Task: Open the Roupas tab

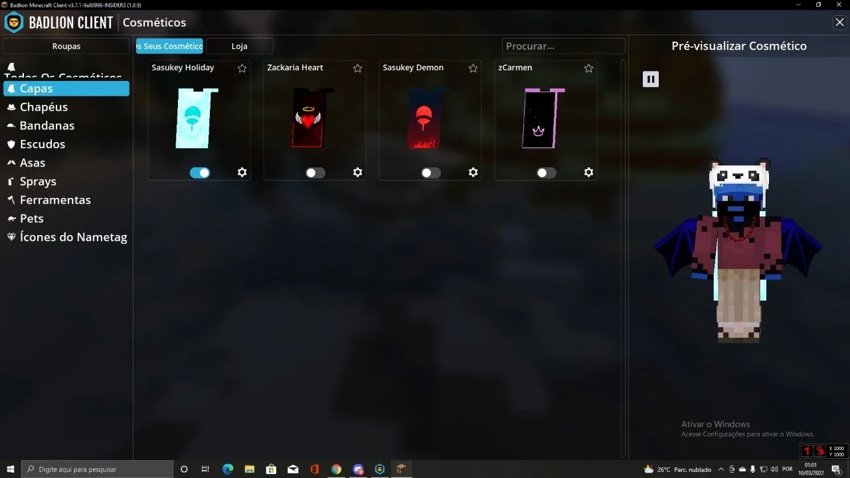Action: coord(66,46)
